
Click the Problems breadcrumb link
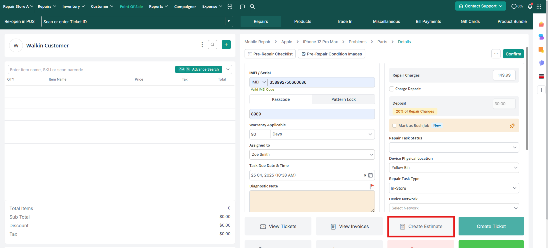(357, 42)
